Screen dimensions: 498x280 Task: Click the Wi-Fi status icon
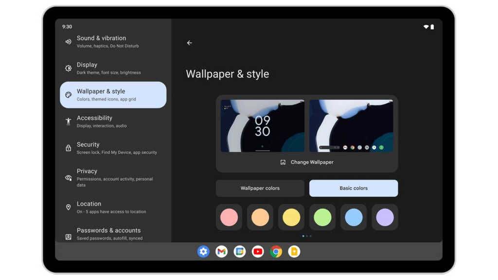(426, 27)
